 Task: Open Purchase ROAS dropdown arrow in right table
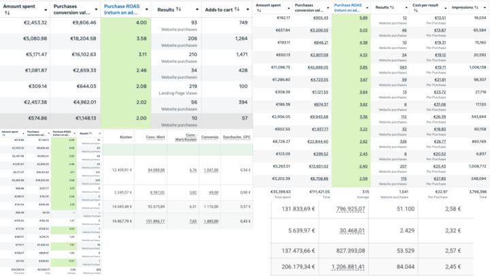[367, 7]
